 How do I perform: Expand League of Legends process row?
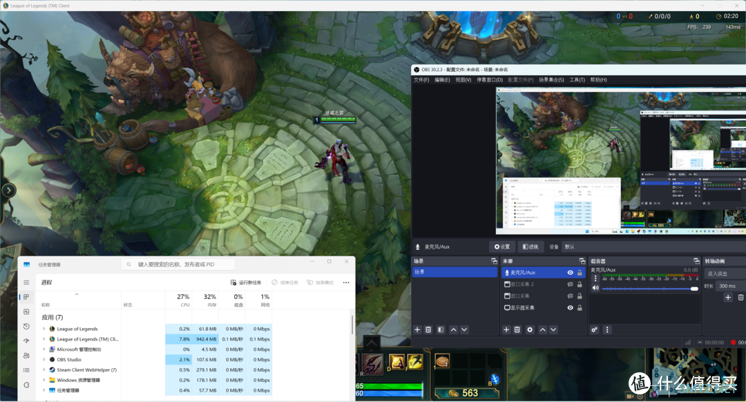point(44,329)
